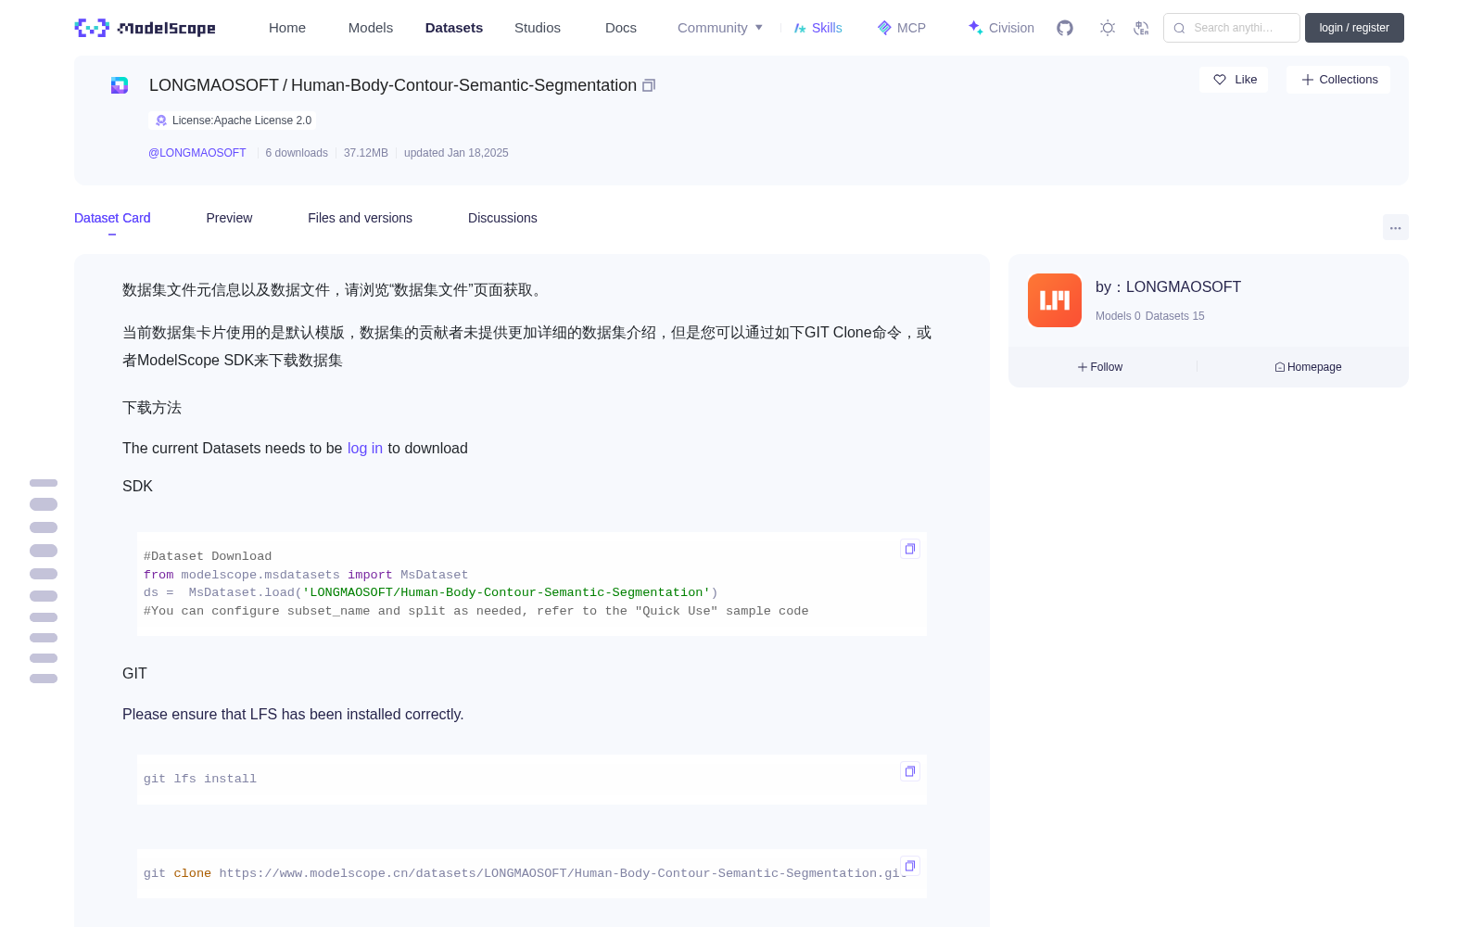Switch language with the translate icon
Screen dimensions: 1483x927
click(x=1141, y=28)
